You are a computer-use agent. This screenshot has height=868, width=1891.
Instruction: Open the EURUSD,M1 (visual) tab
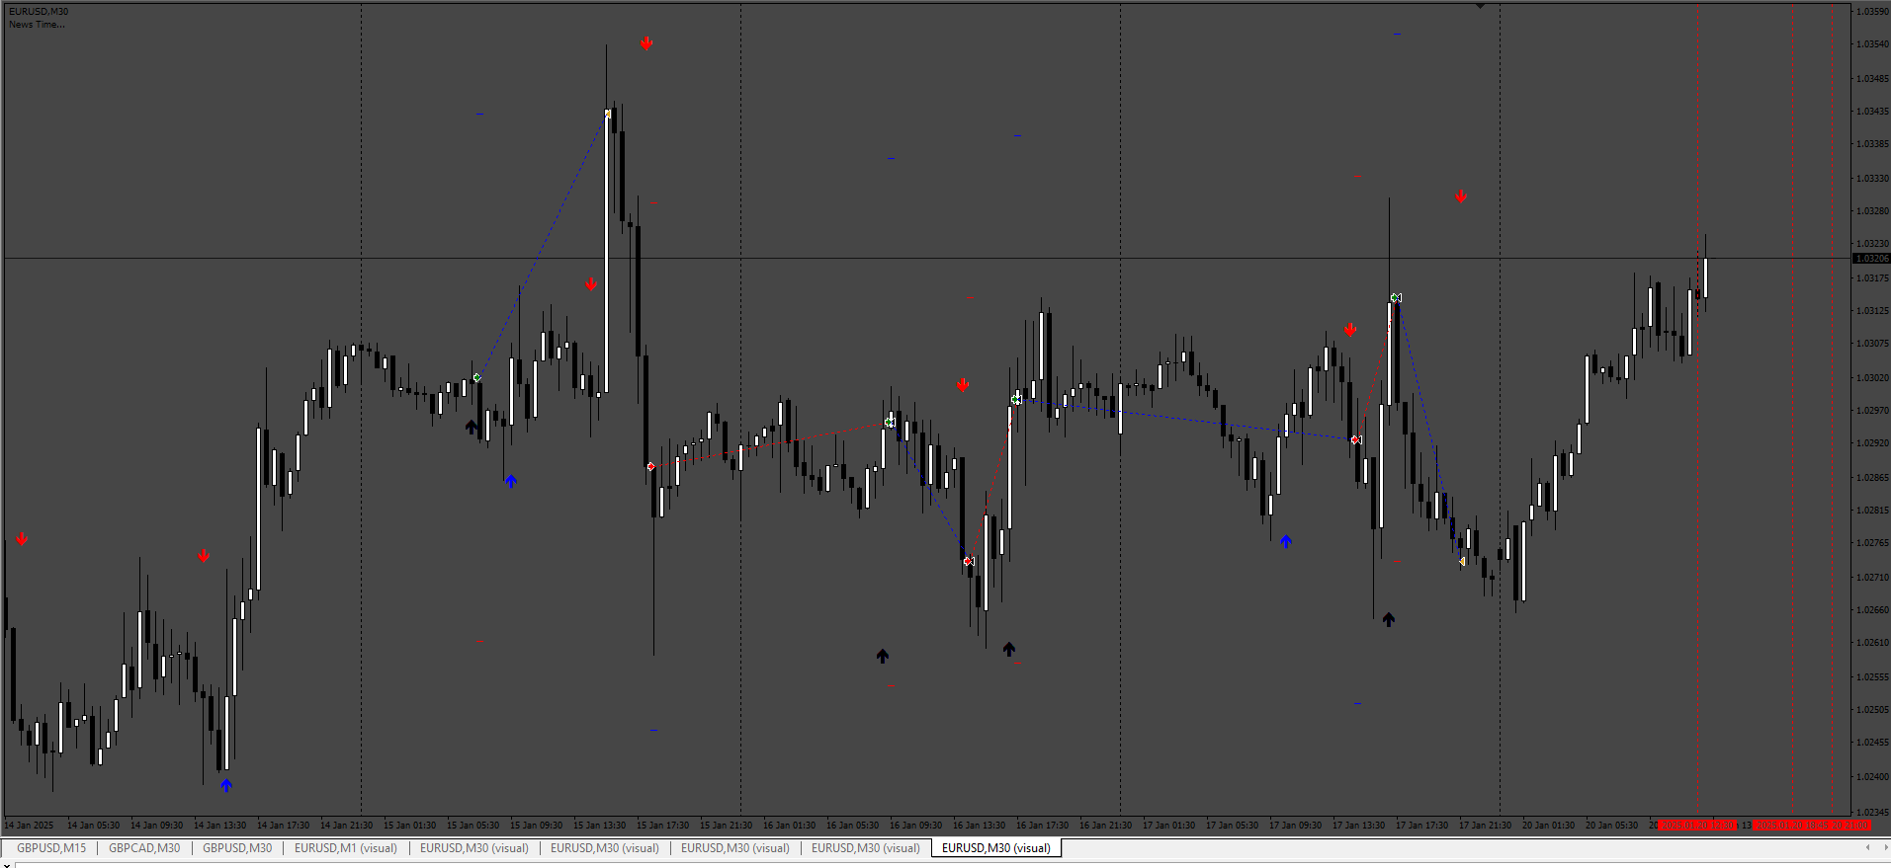click(x=346, y=848)
